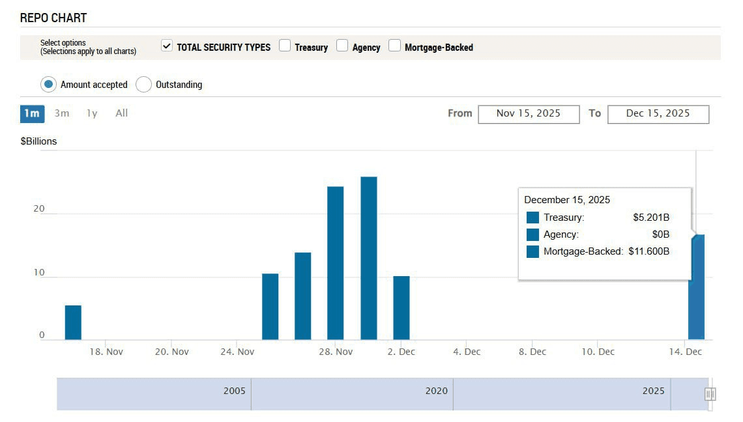The height and width of the screenshot is (422, 743).
Task: Click the Mortgage-Backed swatch in tooltip
Action: point(532,251)
